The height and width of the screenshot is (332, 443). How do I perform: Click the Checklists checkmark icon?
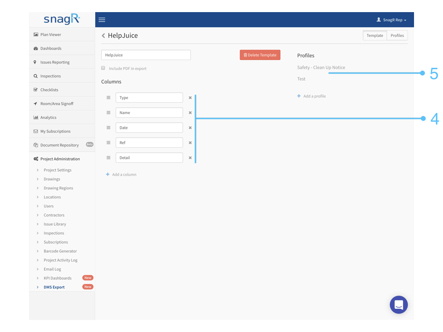click(x=35, y=90)
